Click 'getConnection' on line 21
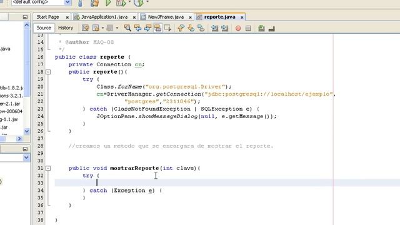 [178, 94]
